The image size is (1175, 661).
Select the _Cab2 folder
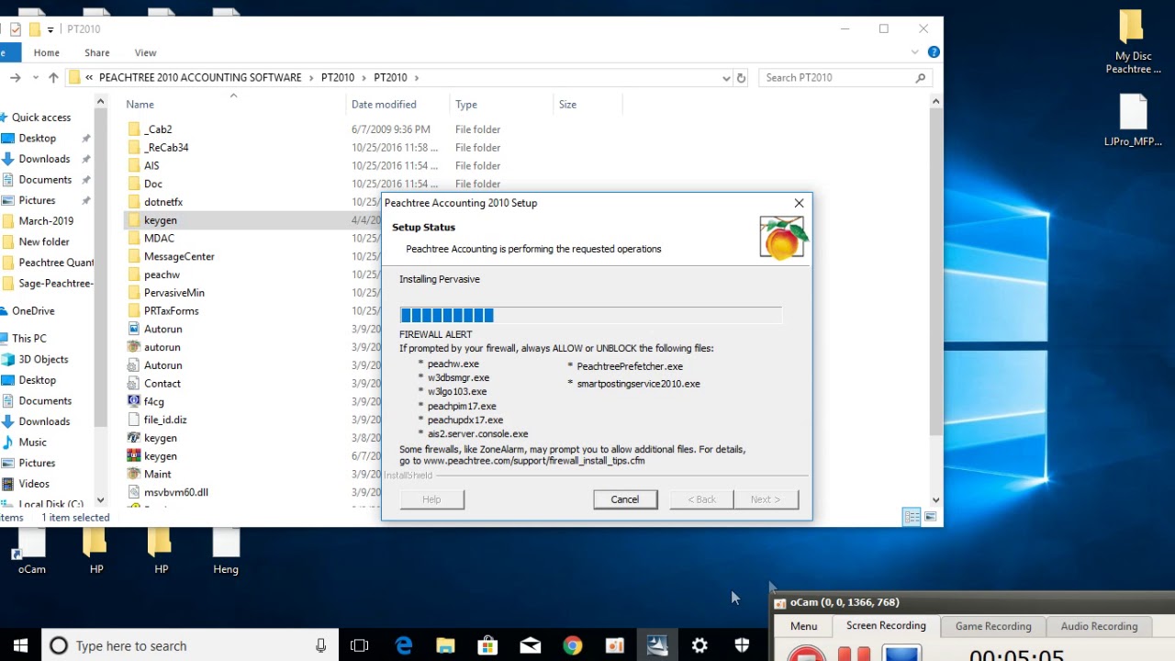158,129
